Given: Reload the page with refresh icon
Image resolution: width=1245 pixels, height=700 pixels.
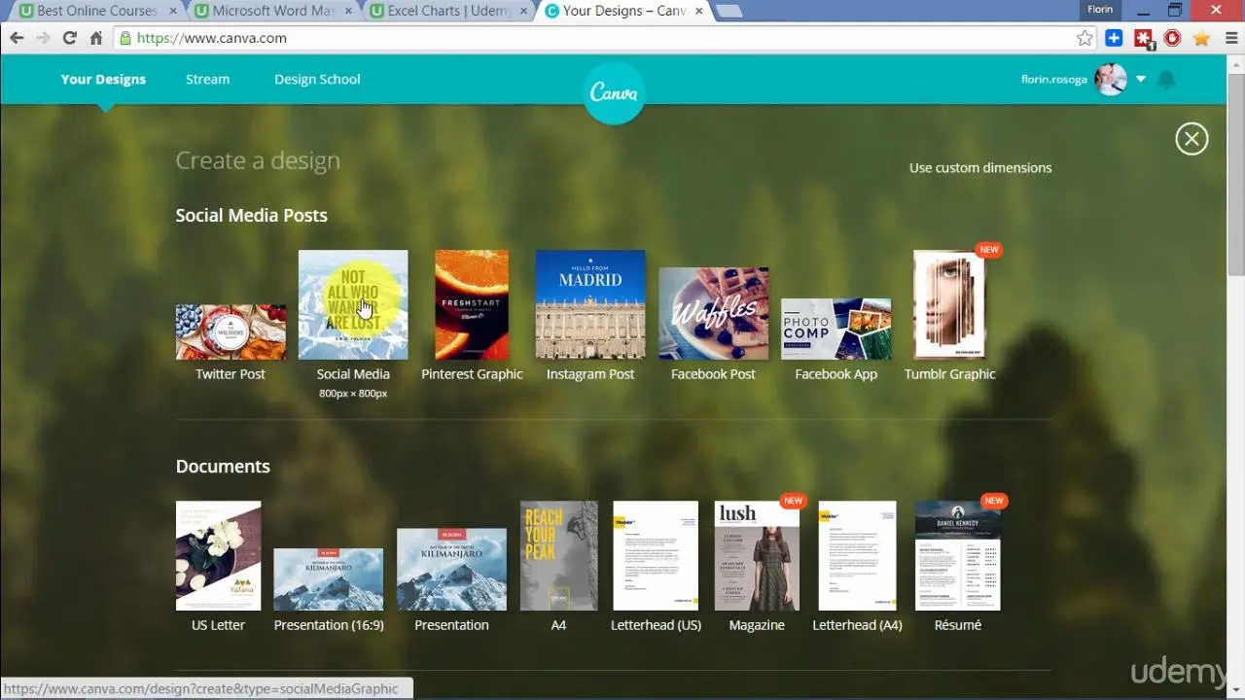Looking at the screenshot, I should [x=69, y=38].
